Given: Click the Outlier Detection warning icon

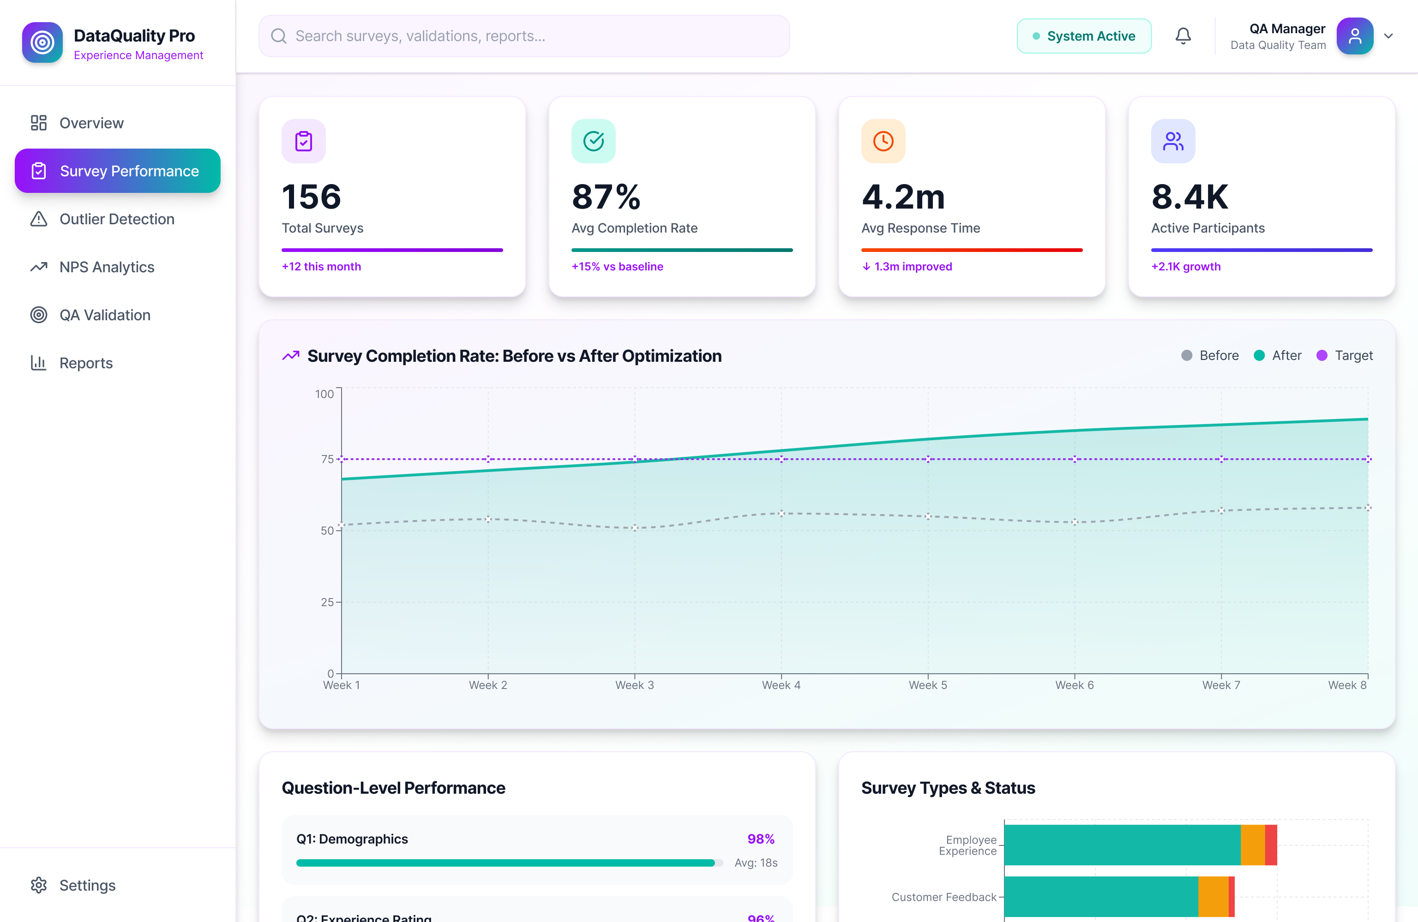Looking at the screenshot, I should coord(39,219).
